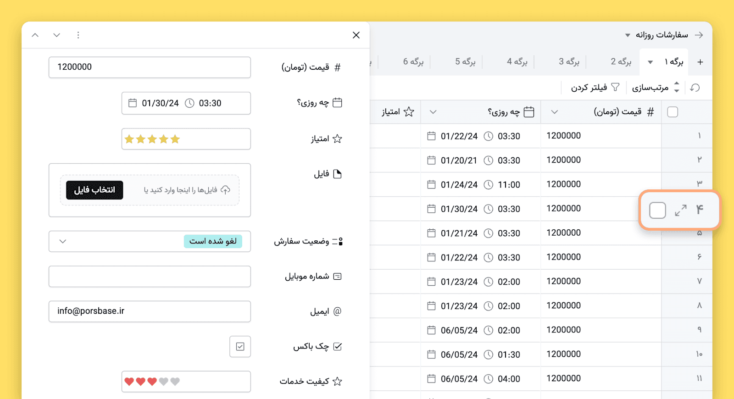Viewport: 734px width, 399px height.
Task: Set کیفیت خدمات rating to fourth heart
Action: point(164,382)
